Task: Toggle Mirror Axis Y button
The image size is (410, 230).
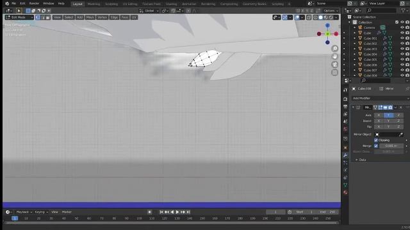Action: [x=389, y=115]
